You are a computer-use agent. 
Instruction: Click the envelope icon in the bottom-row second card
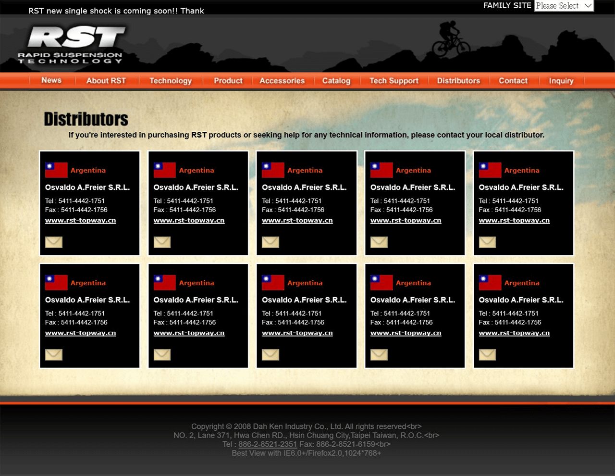pos(162,354)
